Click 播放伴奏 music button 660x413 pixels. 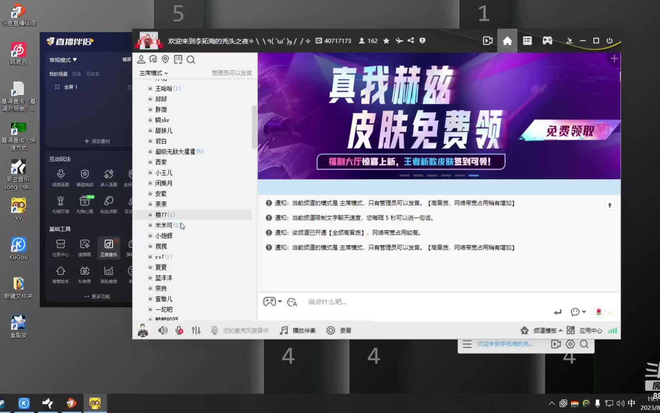298,330
